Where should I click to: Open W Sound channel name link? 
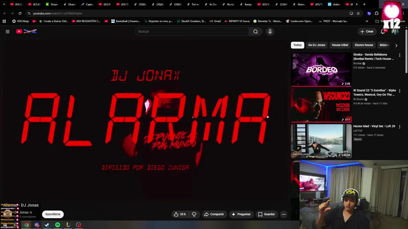click(358, 99)
